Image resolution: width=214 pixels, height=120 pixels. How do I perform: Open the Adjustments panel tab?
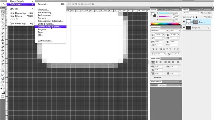[x=156, y=82]
